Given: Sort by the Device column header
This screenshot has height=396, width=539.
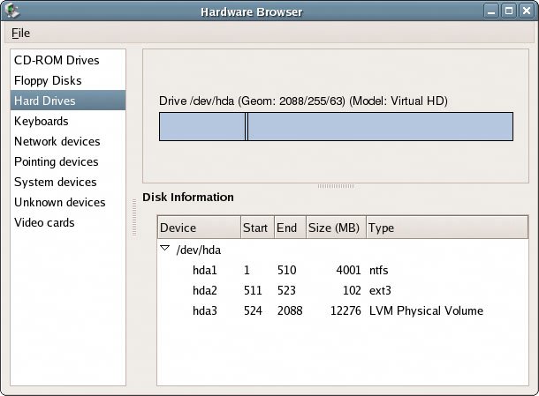Looking at the screenshot, I should (198, 228).
